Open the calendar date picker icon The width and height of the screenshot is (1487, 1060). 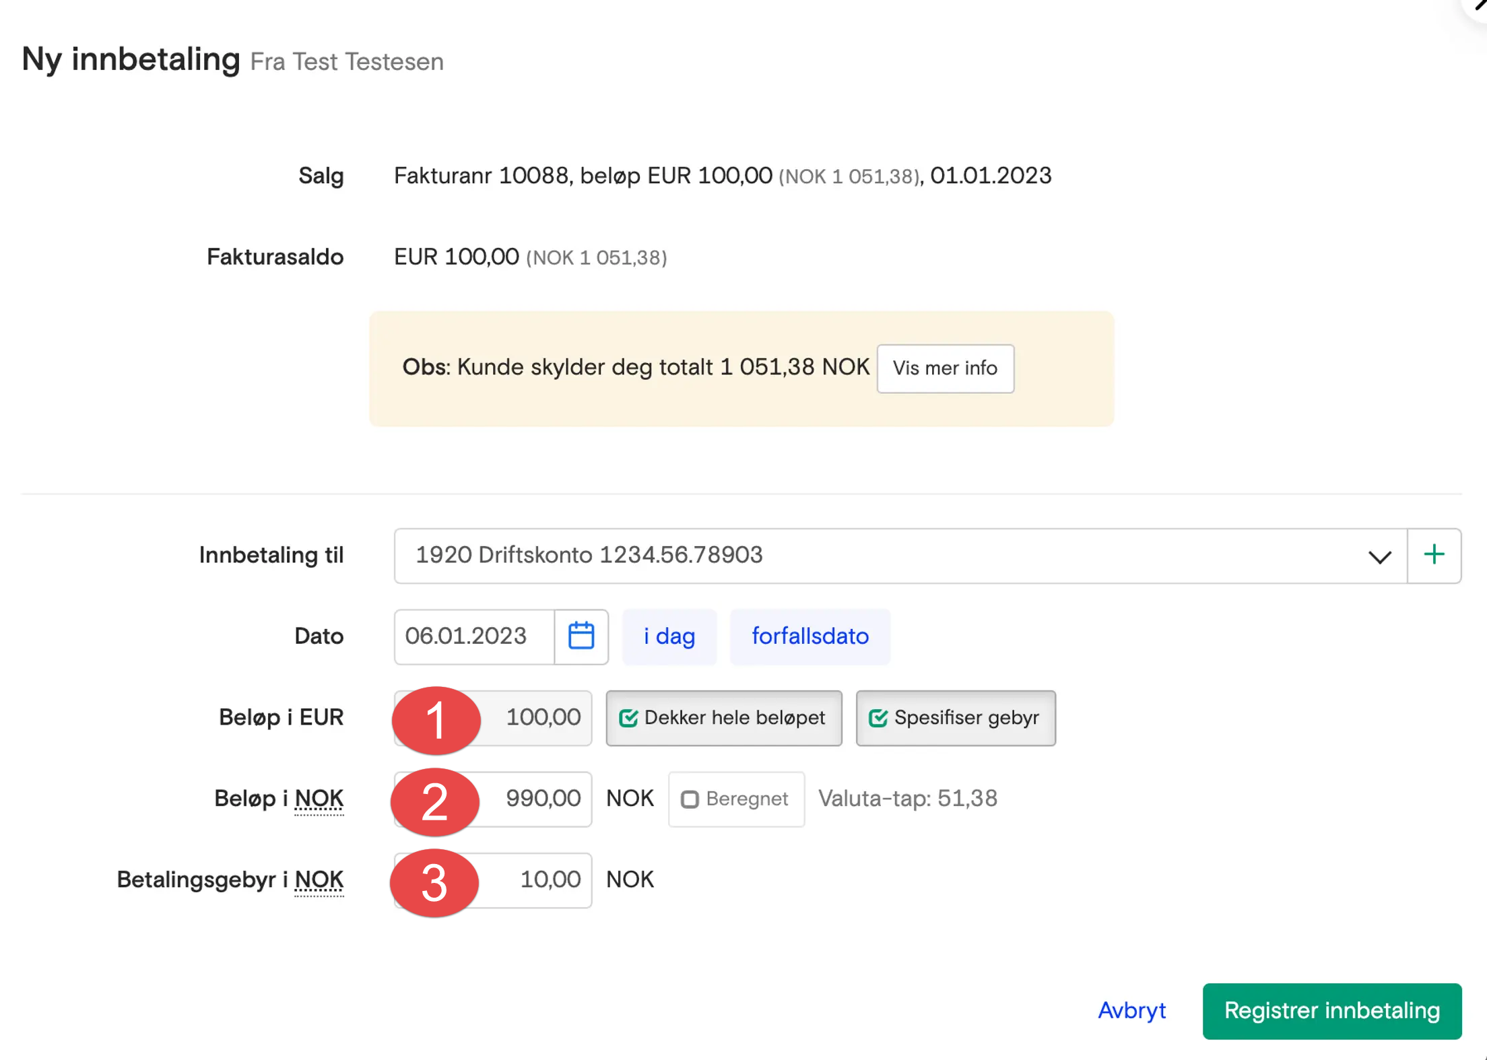[x=581, y=636]
